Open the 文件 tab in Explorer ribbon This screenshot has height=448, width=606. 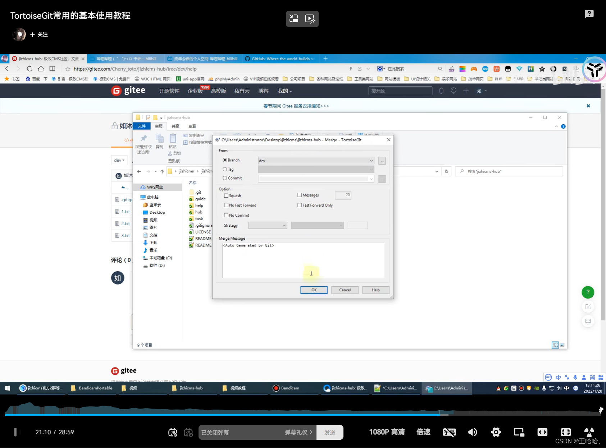(x=142, y=126)
